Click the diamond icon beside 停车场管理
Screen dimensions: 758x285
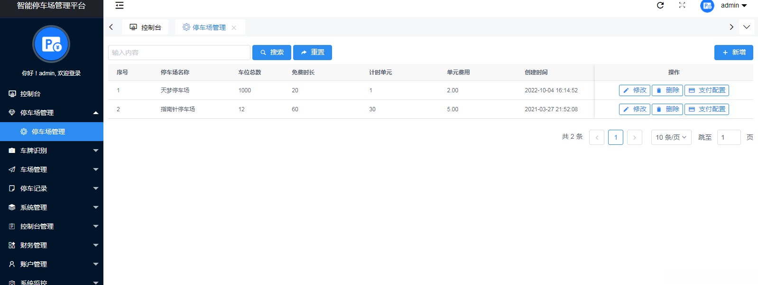(x=12, y=113)
